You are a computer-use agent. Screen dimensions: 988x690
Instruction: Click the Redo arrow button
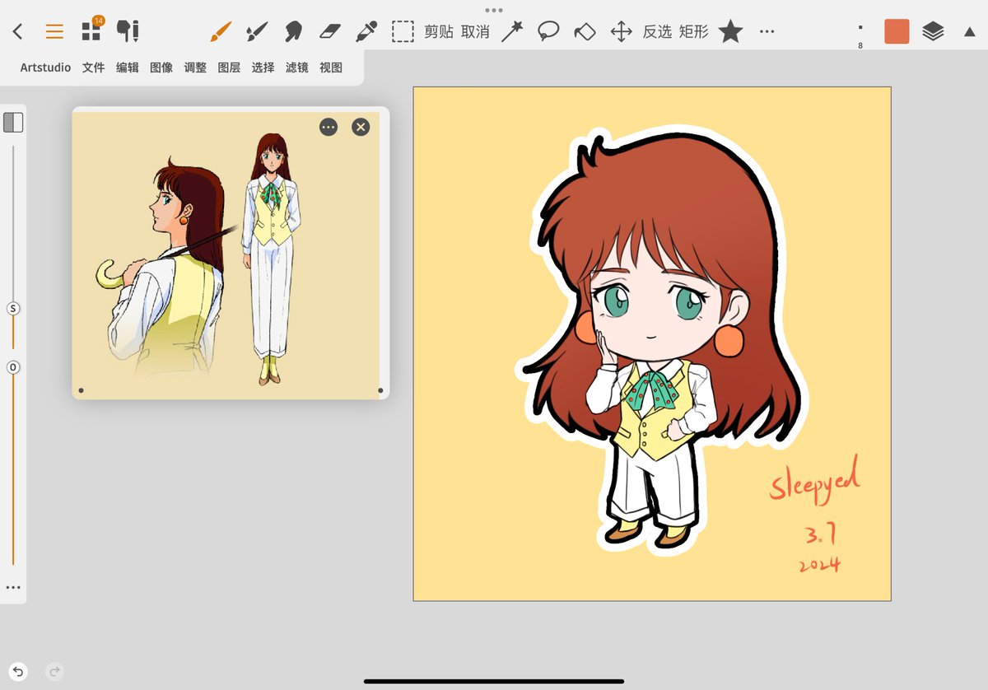coord(55,672)
